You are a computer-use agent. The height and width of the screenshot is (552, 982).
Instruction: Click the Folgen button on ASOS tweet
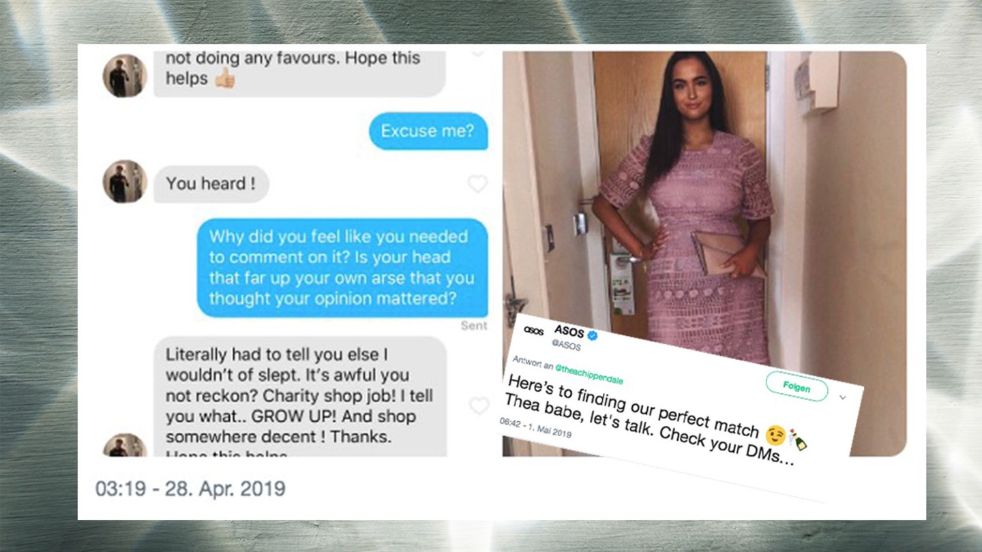tap(797, 387)
